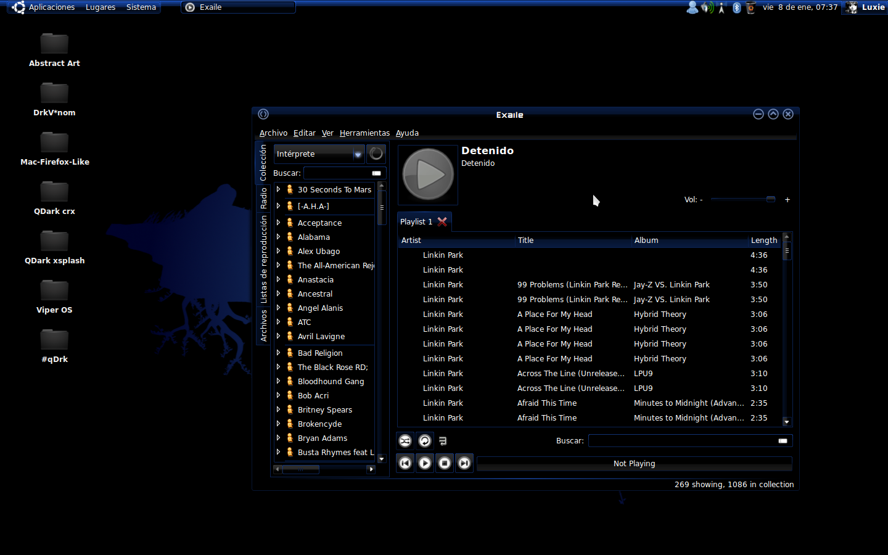Open the Intérprete view dropdown
The width and height of the screenshot is (888, 555).
pos(319,154)
